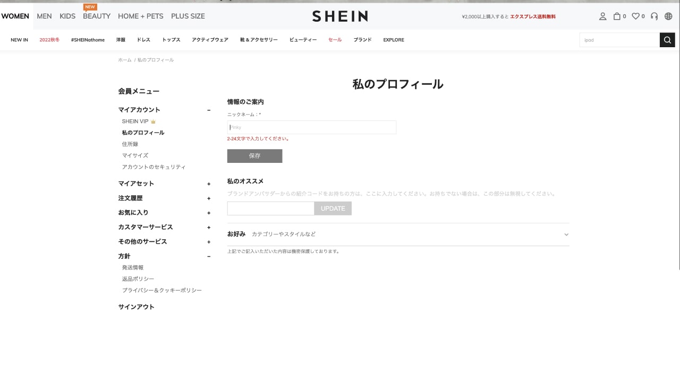The image size is (680, 382).
Task: Collapse the マイアカウント section
Action: [209, 110]
